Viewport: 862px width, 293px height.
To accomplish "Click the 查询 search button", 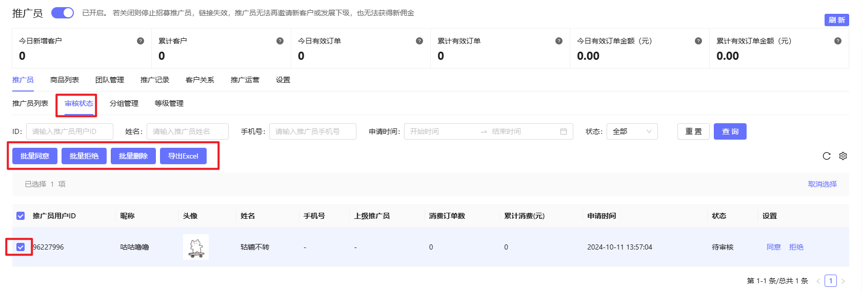I will pyautogui.click(x=730, y=131).
